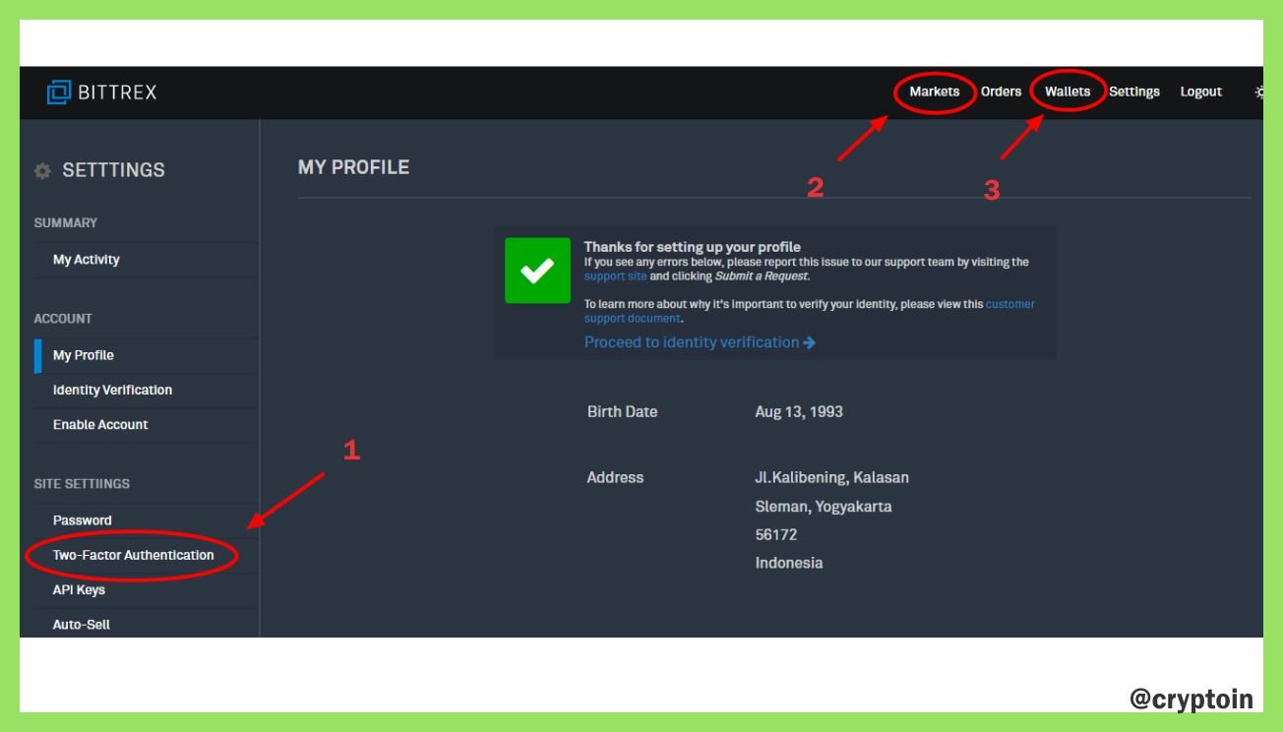This screenshot has height=732, width=1283.
Task: Open the customer support document link
Action: click(x=810, y=311)
